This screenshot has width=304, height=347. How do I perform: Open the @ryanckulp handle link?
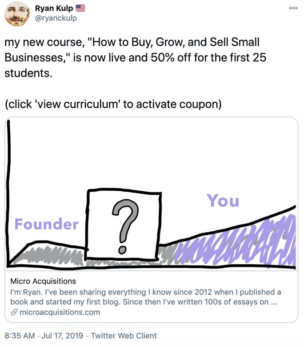click(x=56, y=18)
